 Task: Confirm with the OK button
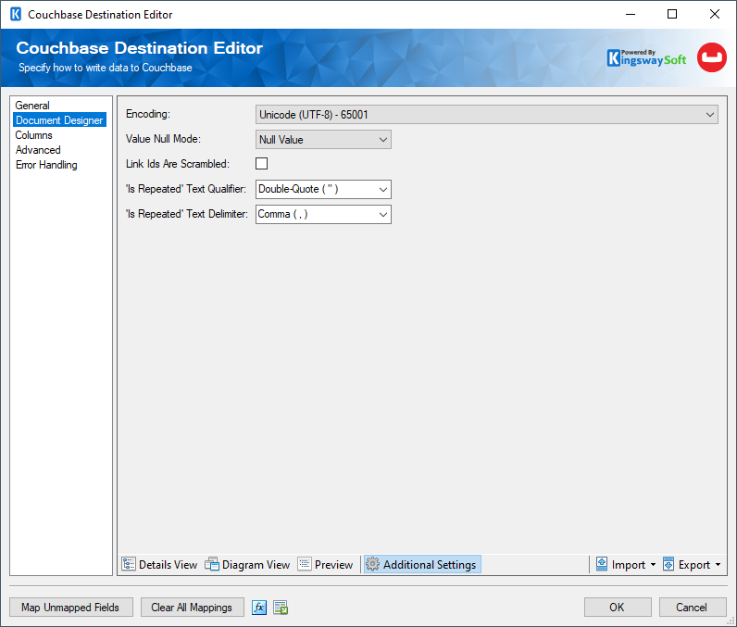(618, 608)
